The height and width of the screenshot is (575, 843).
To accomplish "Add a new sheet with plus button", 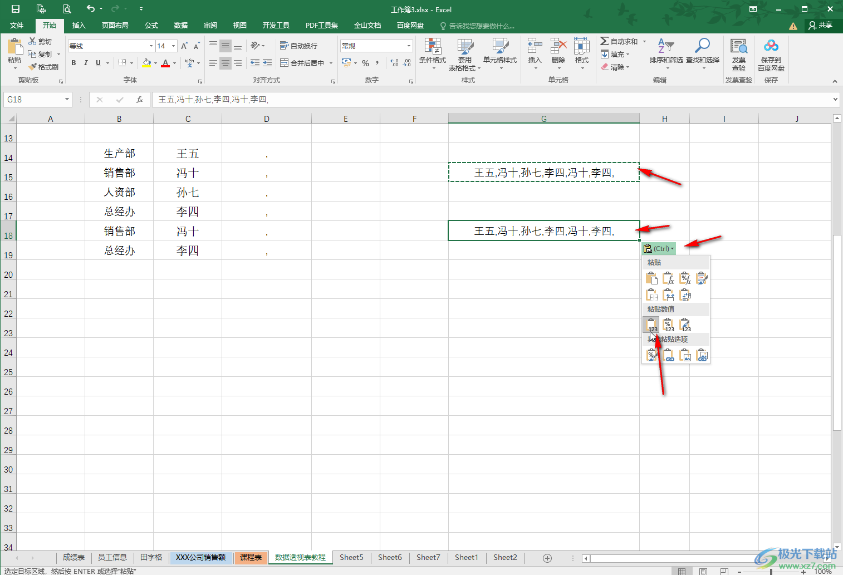I will click(x=547, y=558).
